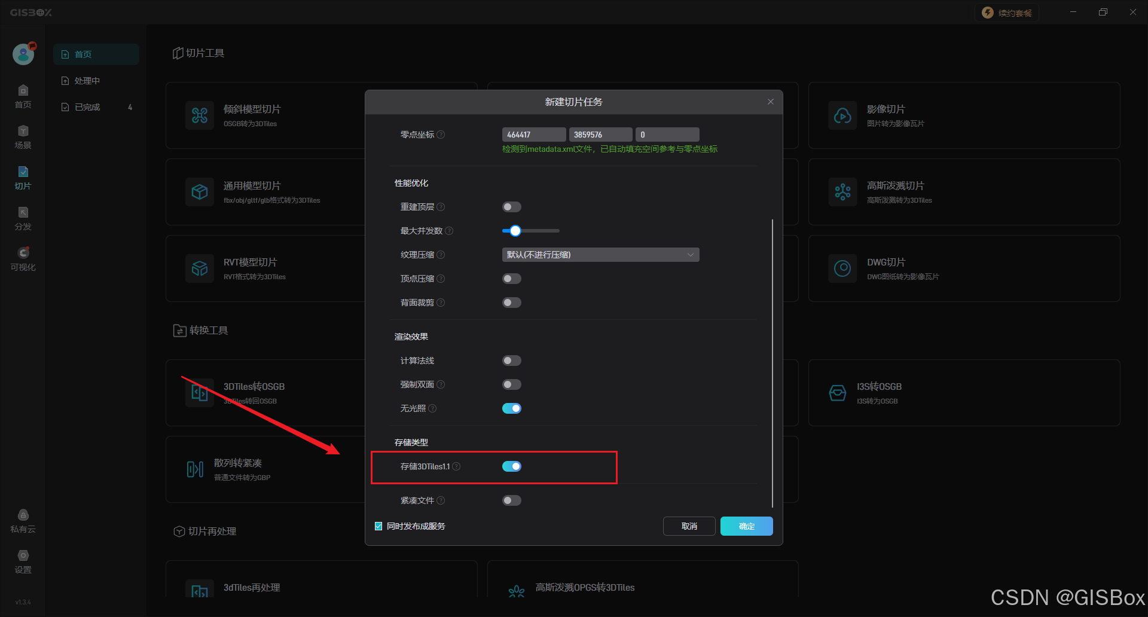Click the 重建顶层 help icon
The width and height of the screenshot is (1148, 617).
coord(441,207)
